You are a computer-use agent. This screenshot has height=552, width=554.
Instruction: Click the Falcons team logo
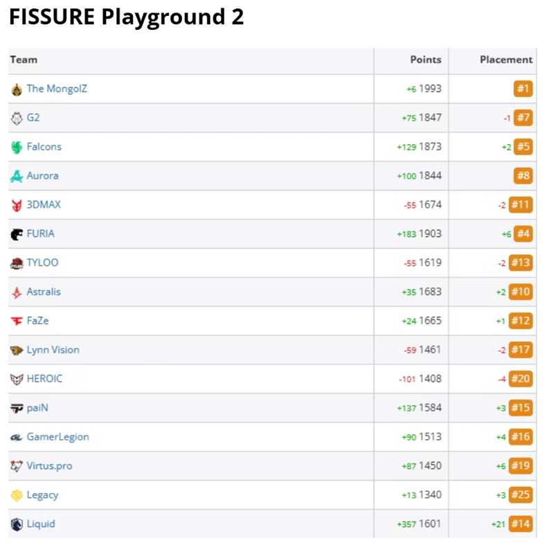click(17, 147)
